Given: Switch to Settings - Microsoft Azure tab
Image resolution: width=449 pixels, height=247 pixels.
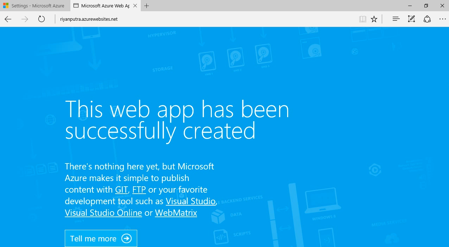Looking at the screenshot, I should pyautogui.click(x=35, y=6).
